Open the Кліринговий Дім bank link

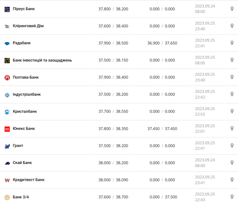click(28, 26)
